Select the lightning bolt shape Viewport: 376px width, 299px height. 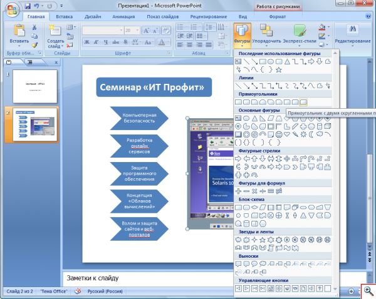coord(295,134)
